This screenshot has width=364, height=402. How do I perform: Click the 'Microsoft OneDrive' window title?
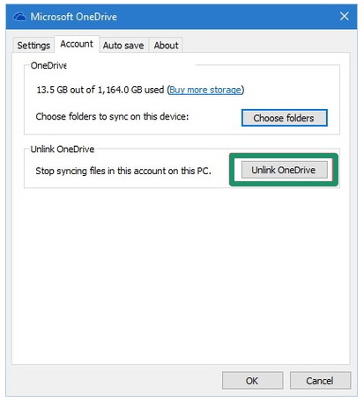point(74,17)
